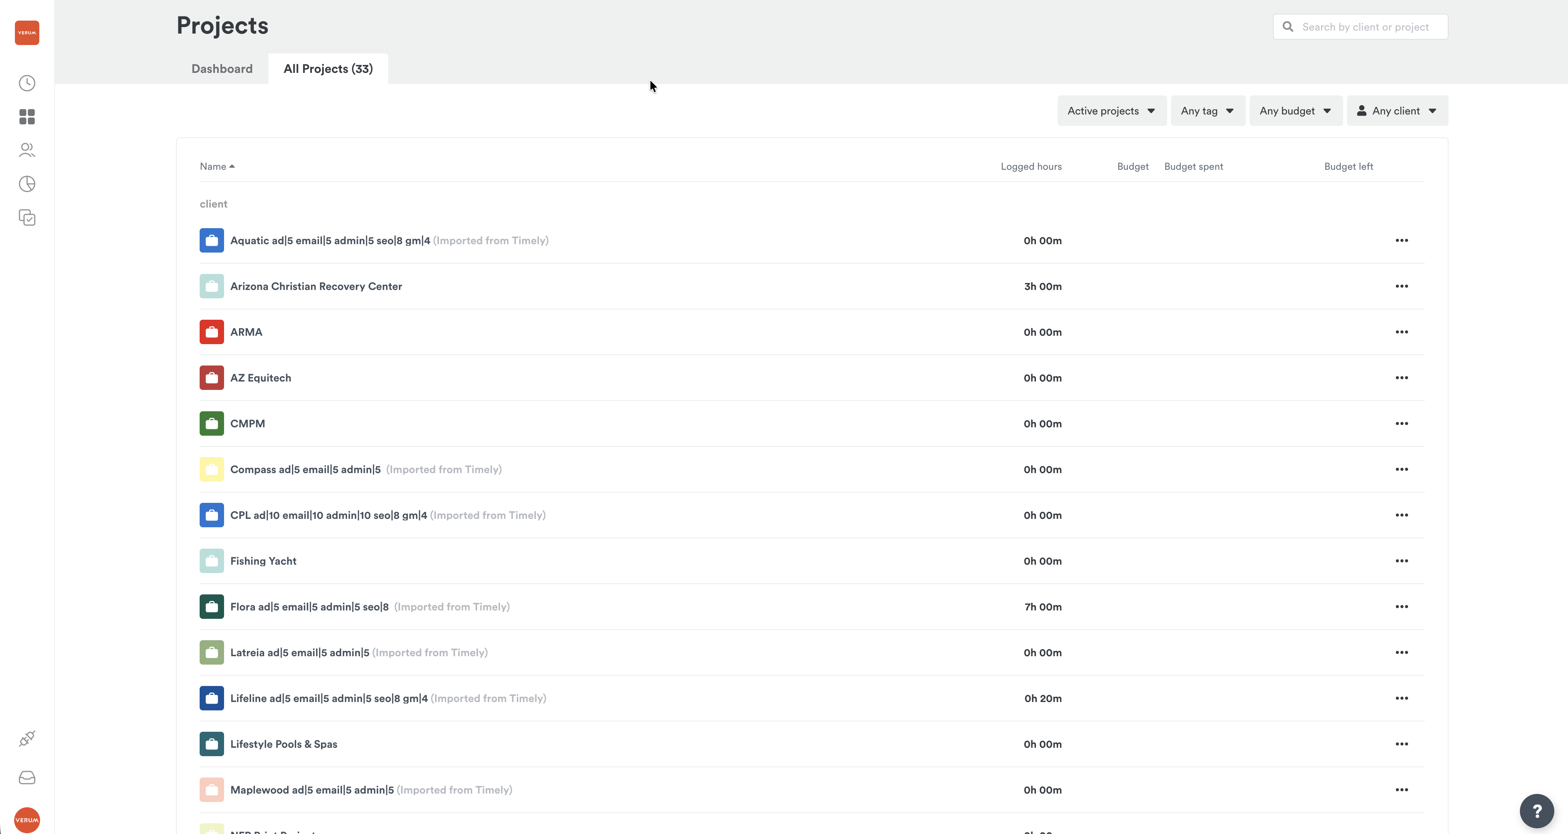The height and width of the screenshot is (834, 1568).
Task: Click the yellow briefcase icon for Compass
Action: click(x=212, y=469)
